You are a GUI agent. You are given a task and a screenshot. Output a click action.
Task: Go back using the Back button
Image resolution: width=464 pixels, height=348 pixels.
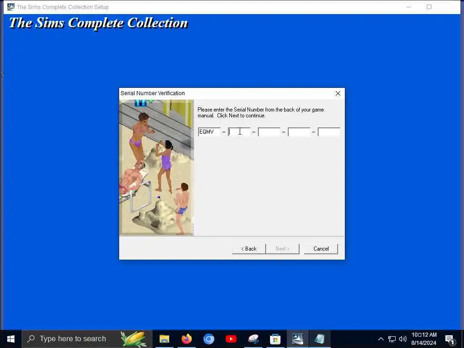[x=249, y=249]
